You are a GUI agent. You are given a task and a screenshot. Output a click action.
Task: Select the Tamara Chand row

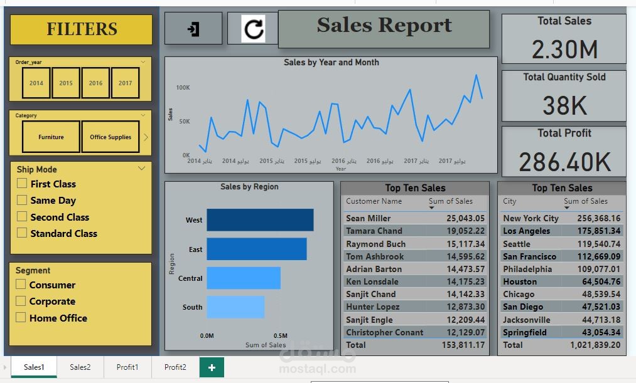click(415, 231)
